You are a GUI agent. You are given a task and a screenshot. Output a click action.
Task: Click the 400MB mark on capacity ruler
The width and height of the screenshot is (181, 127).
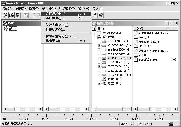pyautogui.click(x=91, y=119)
